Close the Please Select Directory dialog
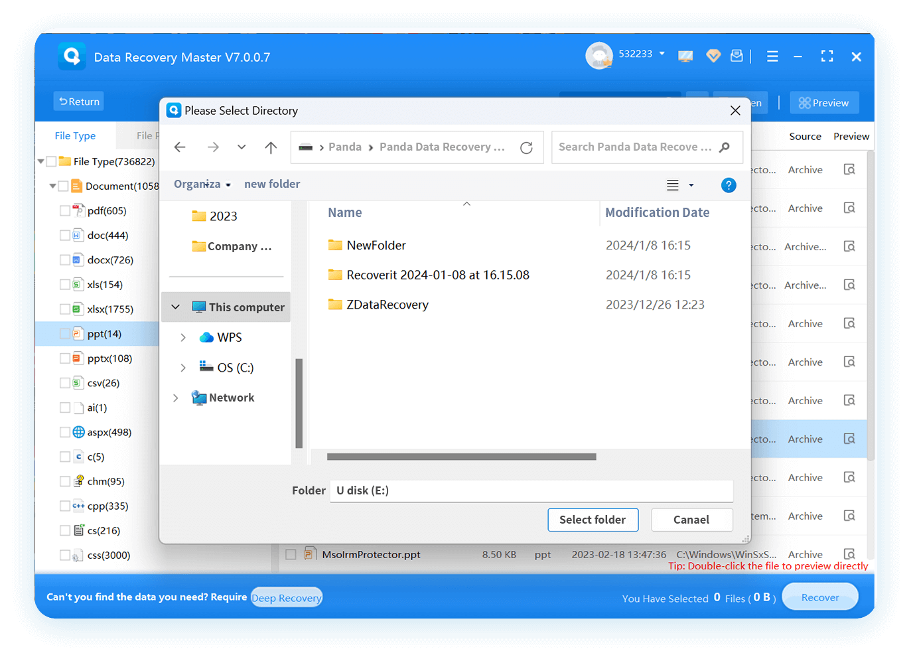The width and height of the screenshot is (913, 661). 735,111
